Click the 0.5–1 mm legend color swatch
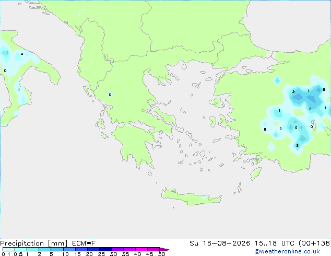Viewport: 331px width, 256px height. [21, 249]
